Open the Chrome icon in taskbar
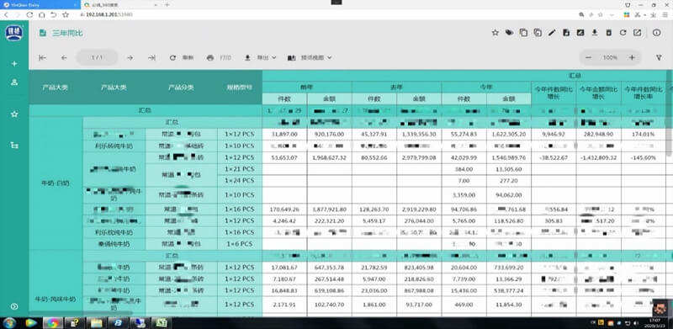The height and width of the screenshot is (329, 673). 53,323
